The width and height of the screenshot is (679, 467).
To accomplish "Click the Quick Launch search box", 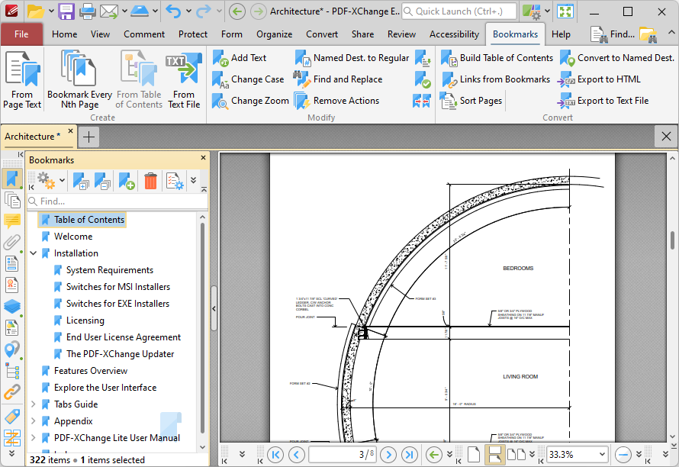I will click(459, 11).
